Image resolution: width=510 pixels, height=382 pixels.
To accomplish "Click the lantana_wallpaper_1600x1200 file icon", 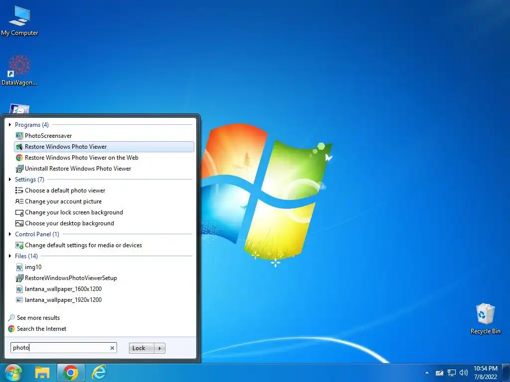I will pyautogui.click(x=19, y=289).
